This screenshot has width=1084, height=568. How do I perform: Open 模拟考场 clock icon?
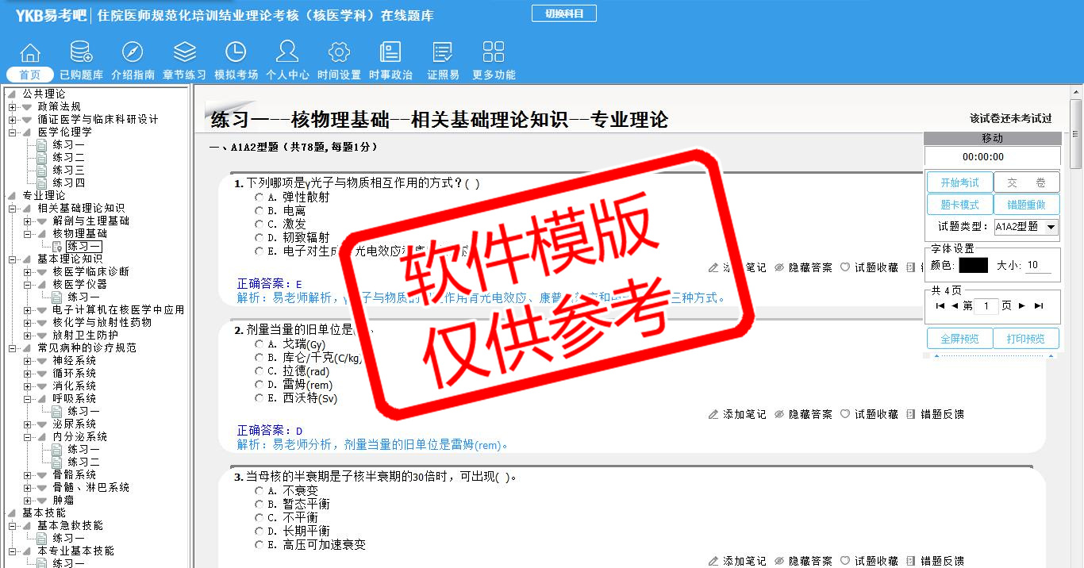pyautogui.click(x=236, y=53)
